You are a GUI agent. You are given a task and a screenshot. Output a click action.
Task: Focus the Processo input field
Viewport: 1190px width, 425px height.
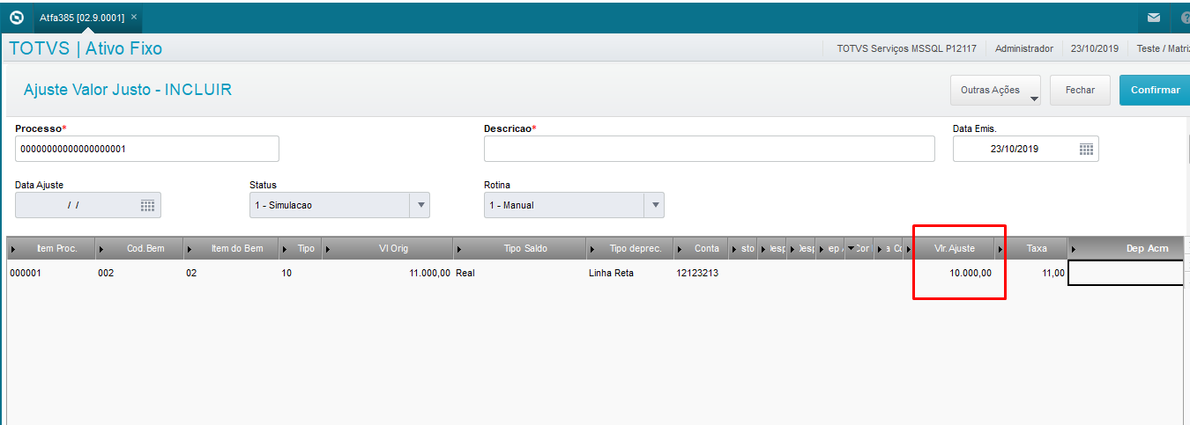[x=147, y=149]
